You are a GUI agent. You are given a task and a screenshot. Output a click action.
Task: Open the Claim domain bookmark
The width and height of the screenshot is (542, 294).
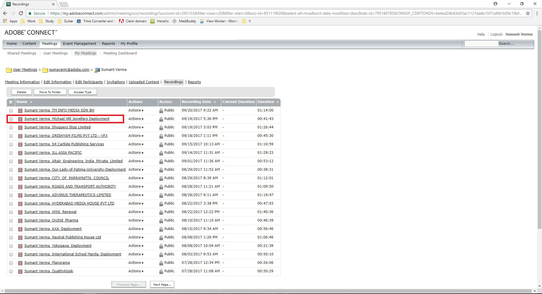[133, 21]
